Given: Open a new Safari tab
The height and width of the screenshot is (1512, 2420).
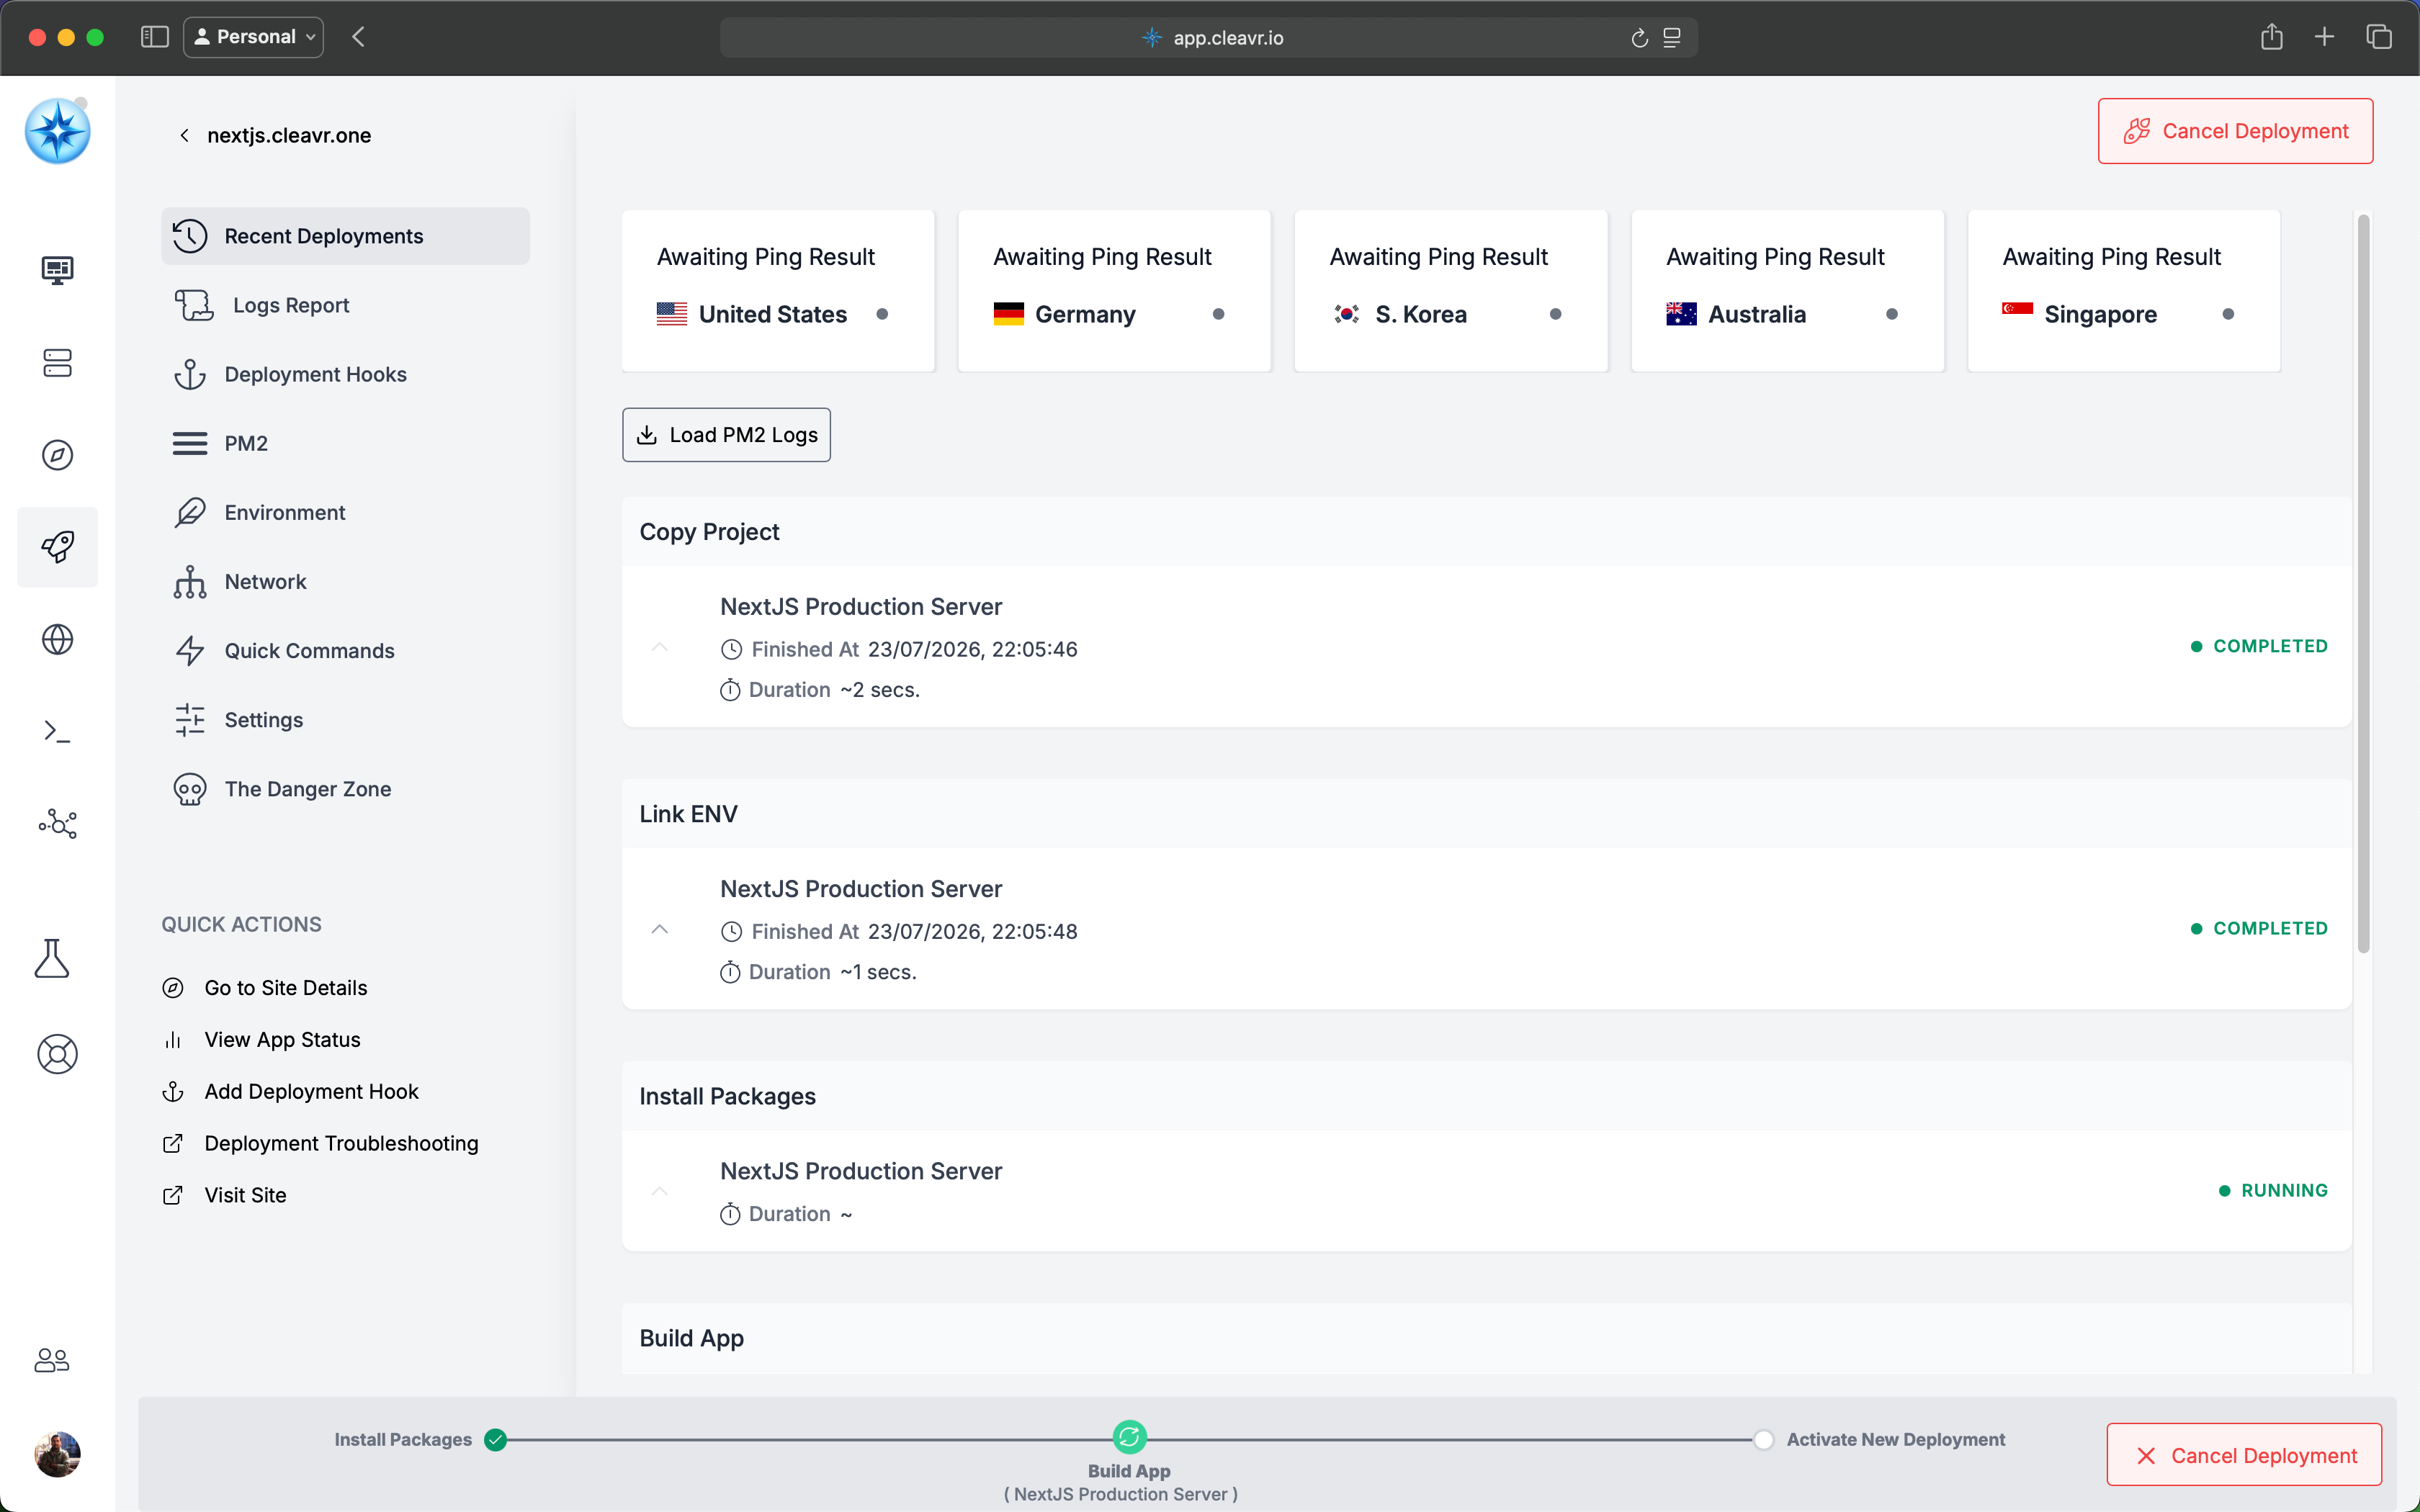Looking at the screenshot, I should (2324, 37).
